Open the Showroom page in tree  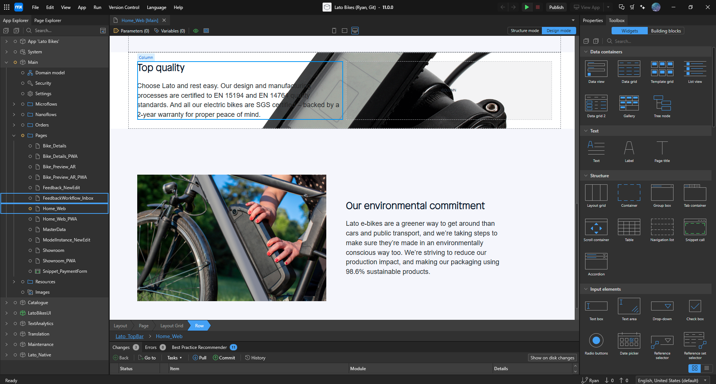coord(53,250)
